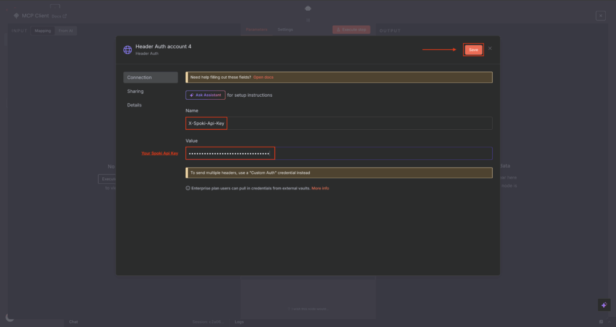Open MCP Client Docs external link

point(60,16)
